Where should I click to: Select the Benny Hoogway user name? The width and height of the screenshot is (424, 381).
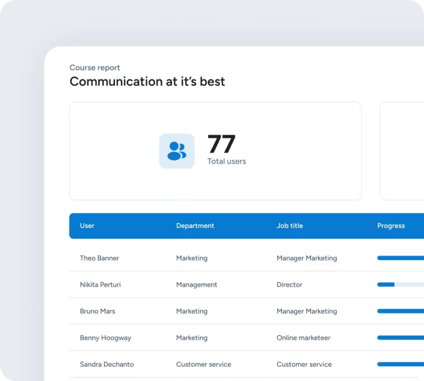[x=105, y=338]
